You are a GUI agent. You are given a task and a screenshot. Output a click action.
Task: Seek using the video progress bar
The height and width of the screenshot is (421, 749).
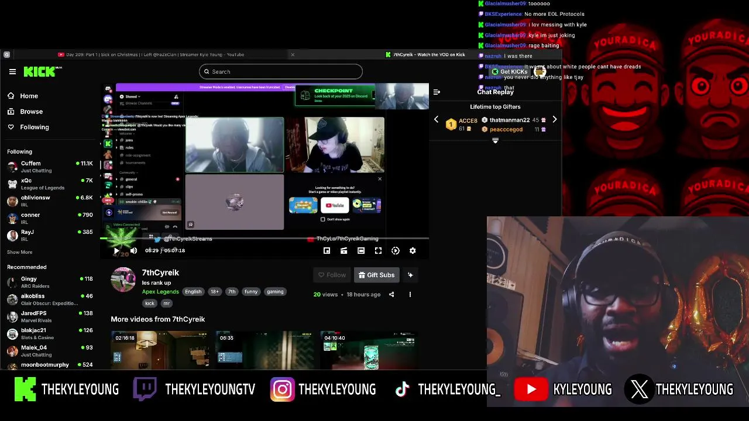tap(264, 239)
